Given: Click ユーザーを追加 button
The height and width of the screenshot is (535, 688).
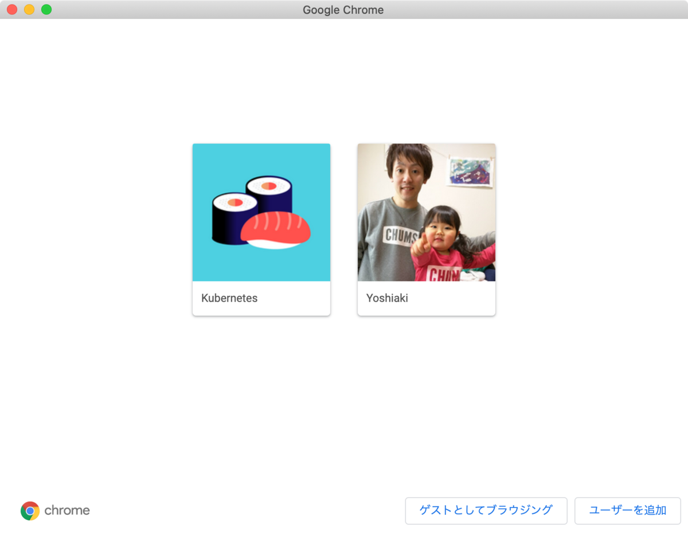Looking at the screenshot, I should [628, 510].
